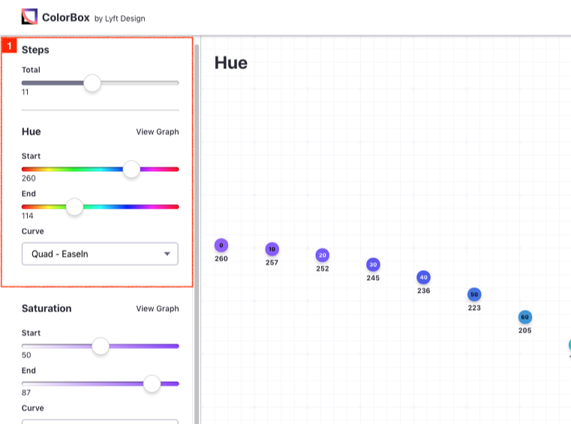Image resolution: width=571 pixels, height=424 pixels.
Task: Click the Hue curve dropdown arrow
Action: pos(167,254)
